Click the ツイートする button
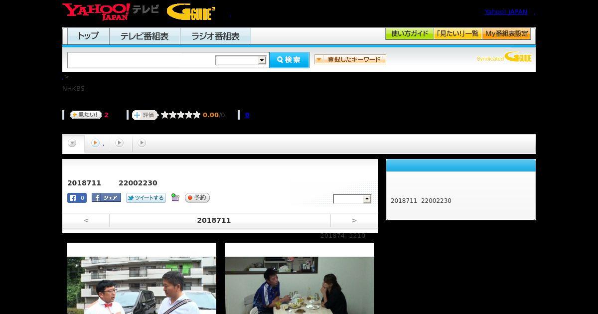This screenshot has height=314, width=598. [x=146, y=198]
